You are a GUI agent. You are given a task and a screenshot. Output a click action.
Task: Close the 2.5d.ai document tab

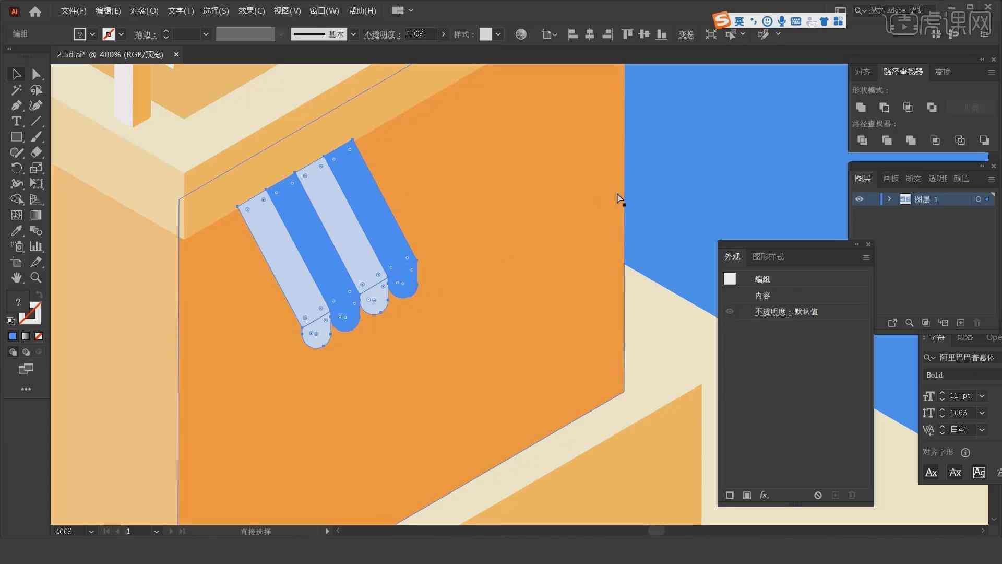point(176,54)
